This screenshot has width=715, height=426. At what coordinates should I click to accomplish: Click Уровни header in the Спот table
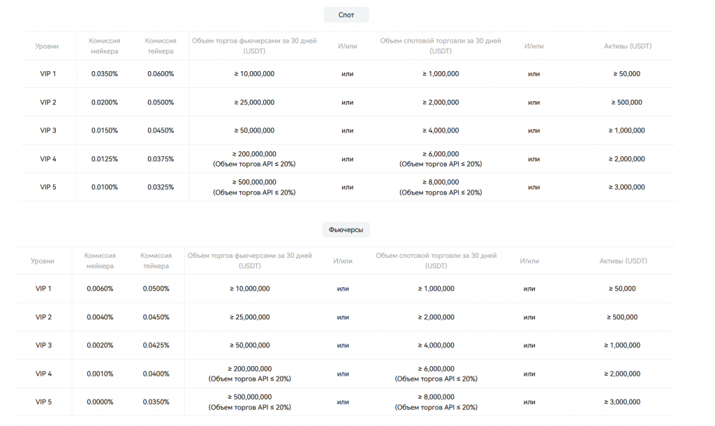pyautogui.click(x=47, y=46)
